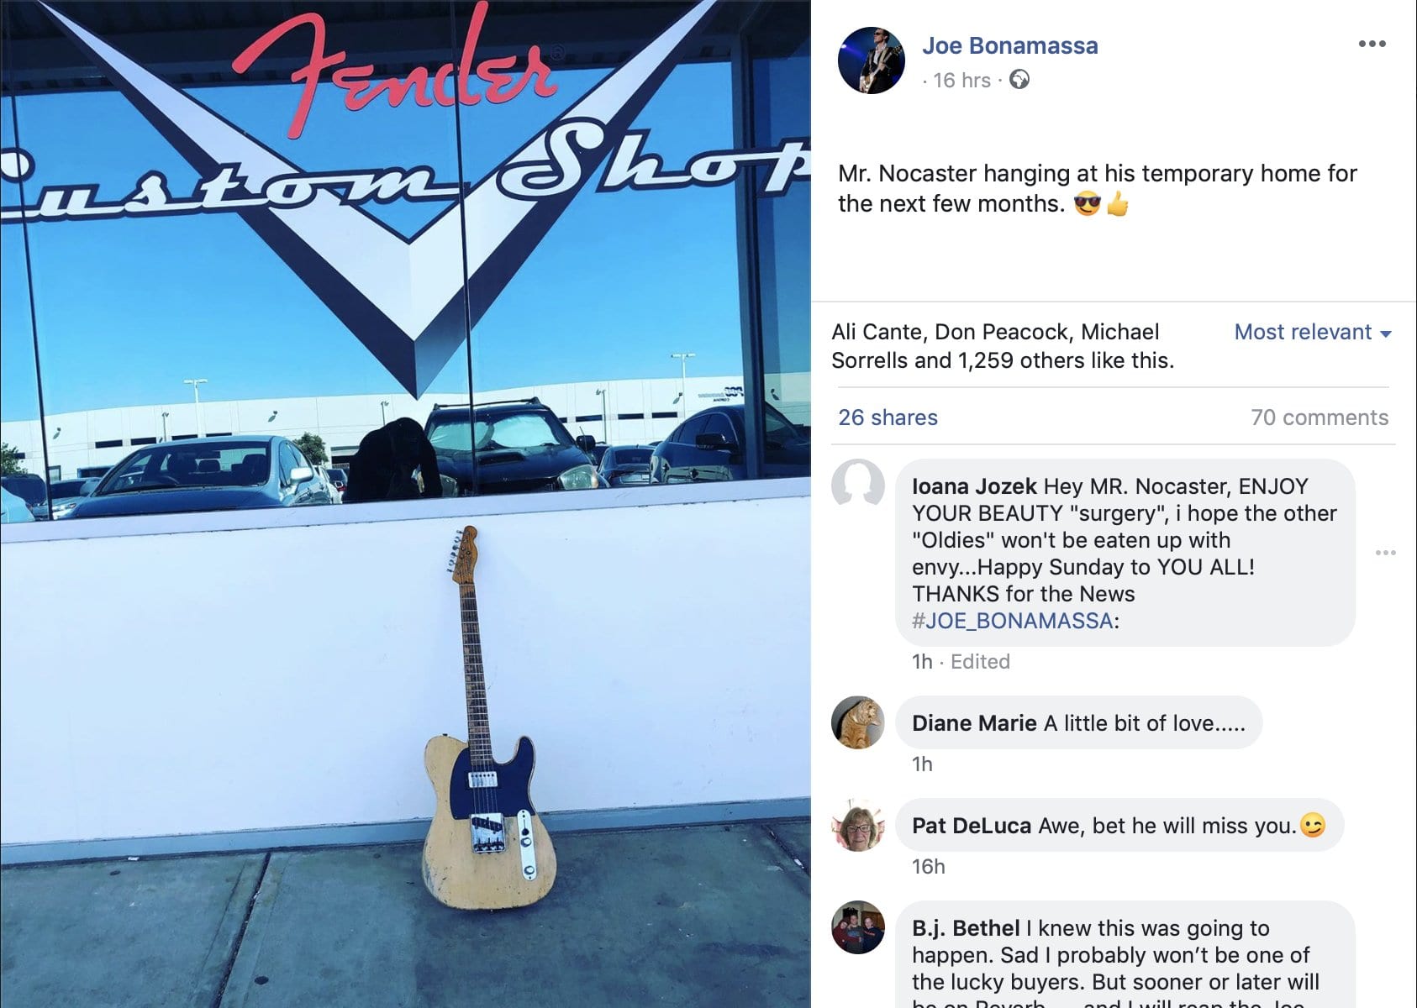Click Pat DeLuca's name in comment
Viewport: 1417px width, 1008px height.
[972, 826]
